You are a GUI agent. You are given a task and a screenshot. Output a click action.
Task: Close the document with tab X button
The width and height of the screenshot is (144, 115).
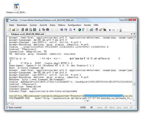click(134, 34)
